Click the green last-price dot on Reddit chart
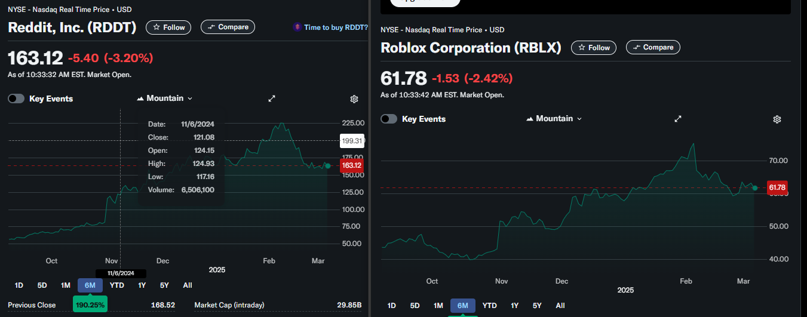The width and height of the screenshot is (807, 317). pos(327,165)
